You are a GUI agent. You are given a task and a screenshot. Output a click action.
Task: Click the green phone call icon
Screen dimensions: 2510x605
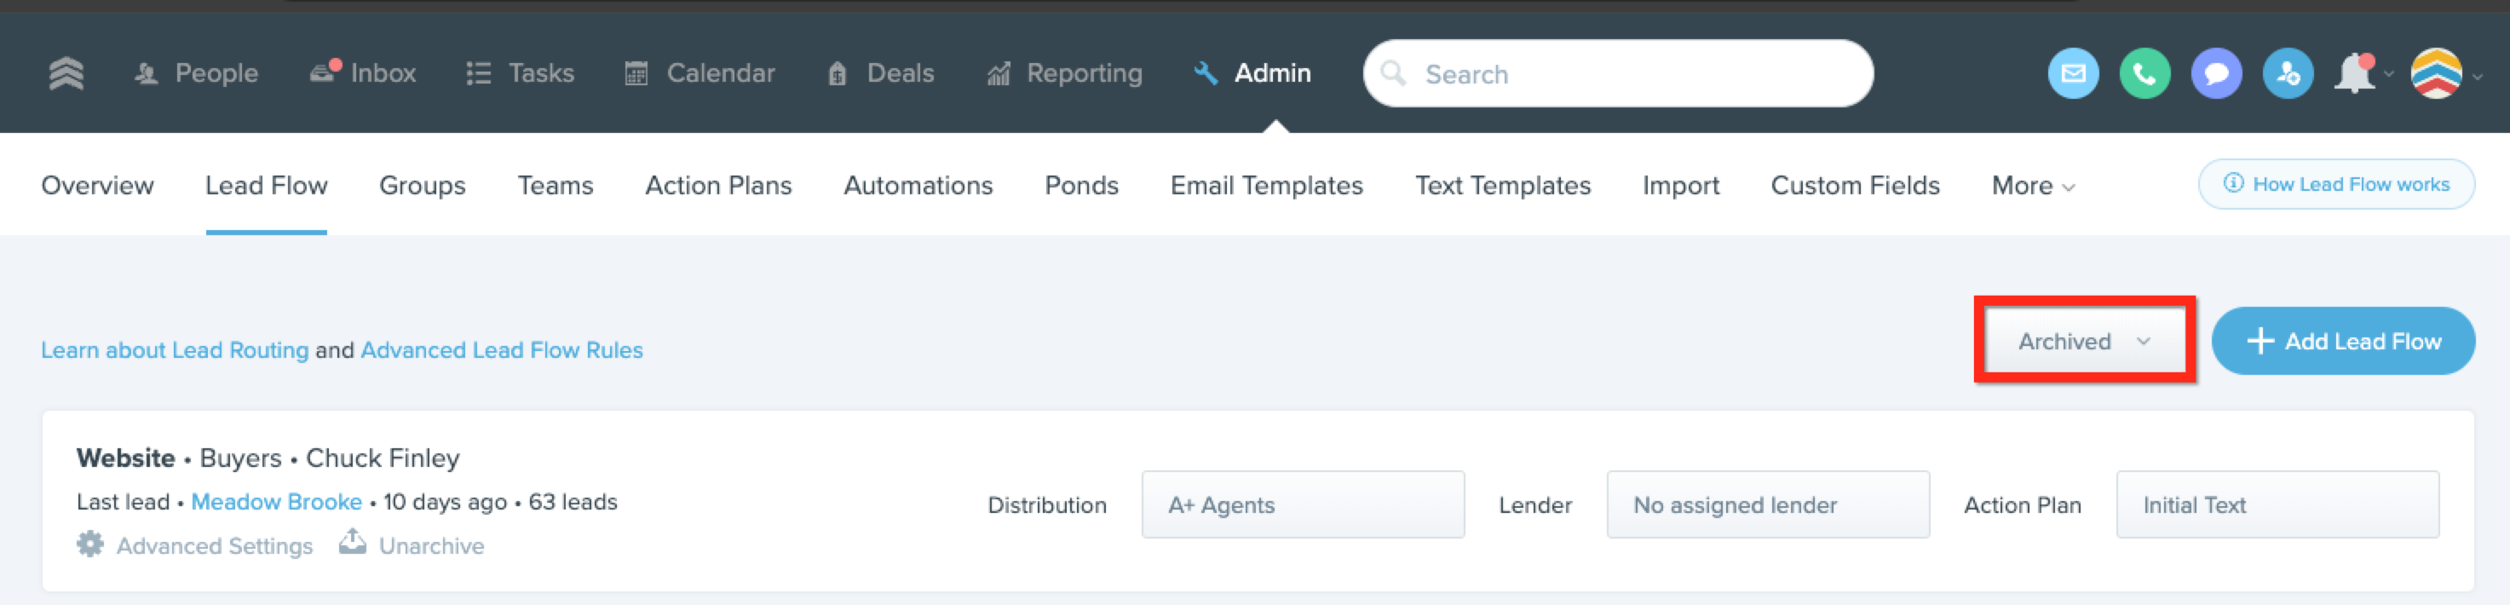[2144, 73]
